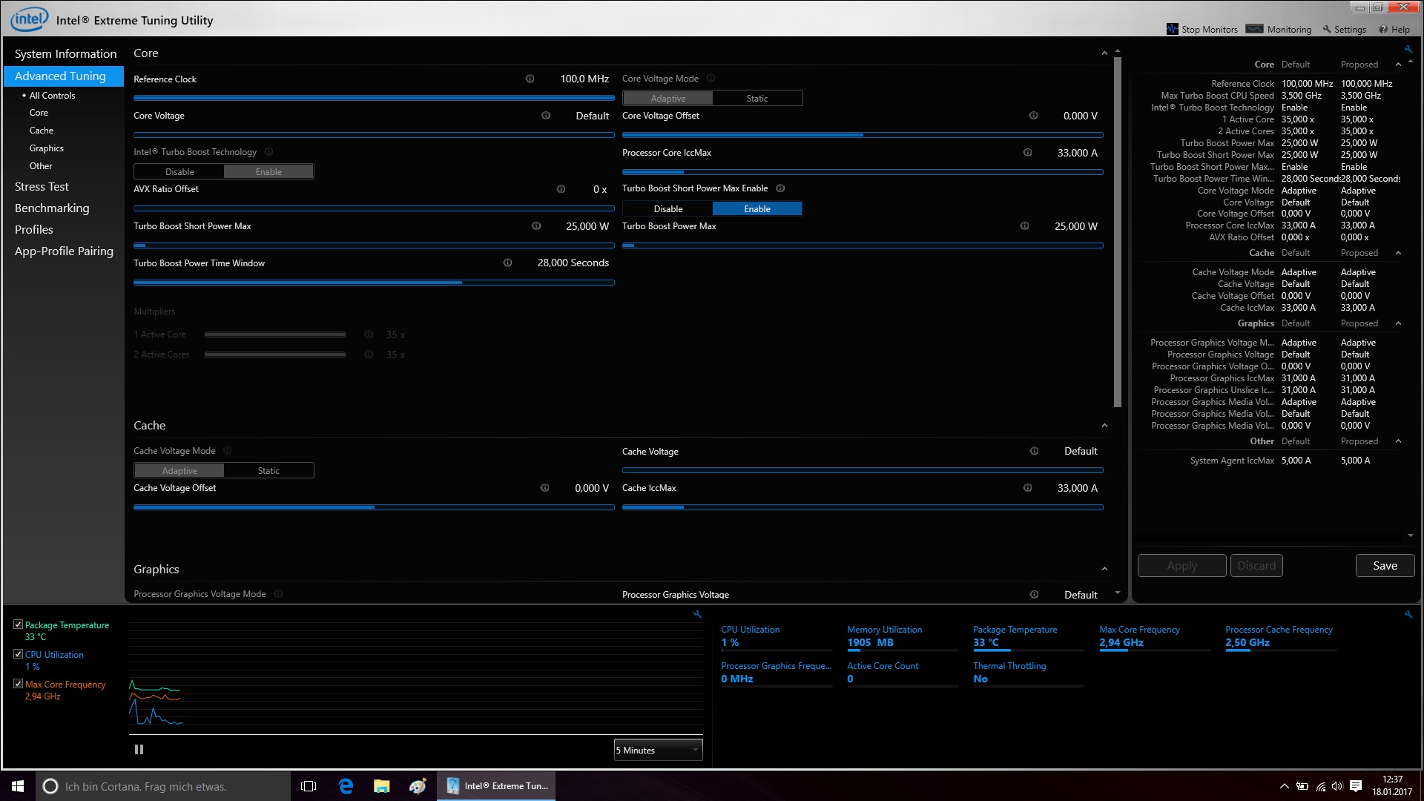Click the Turbo Boost Power Time Window slider

[x=374, y=283]
